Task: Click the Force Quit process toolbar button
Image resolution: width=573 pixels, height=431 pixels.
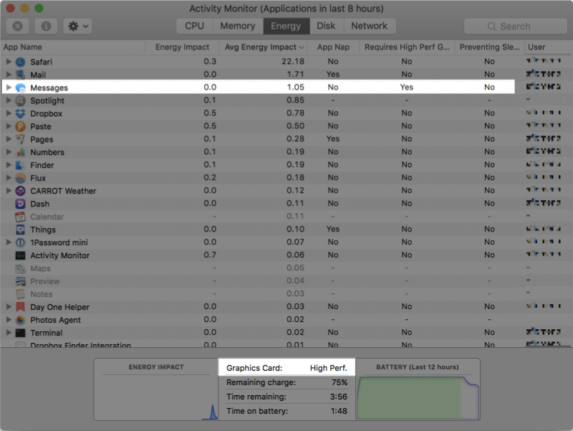Action: point(17,27)
